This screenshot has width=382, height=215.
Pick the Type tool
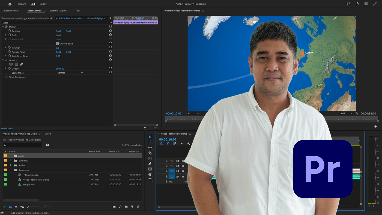(x=150, y=180)
